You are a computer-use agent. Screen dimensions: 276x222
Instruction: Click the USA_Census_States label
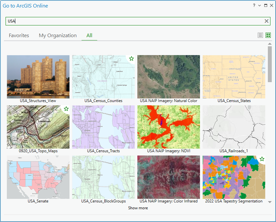tap(234, 101)
